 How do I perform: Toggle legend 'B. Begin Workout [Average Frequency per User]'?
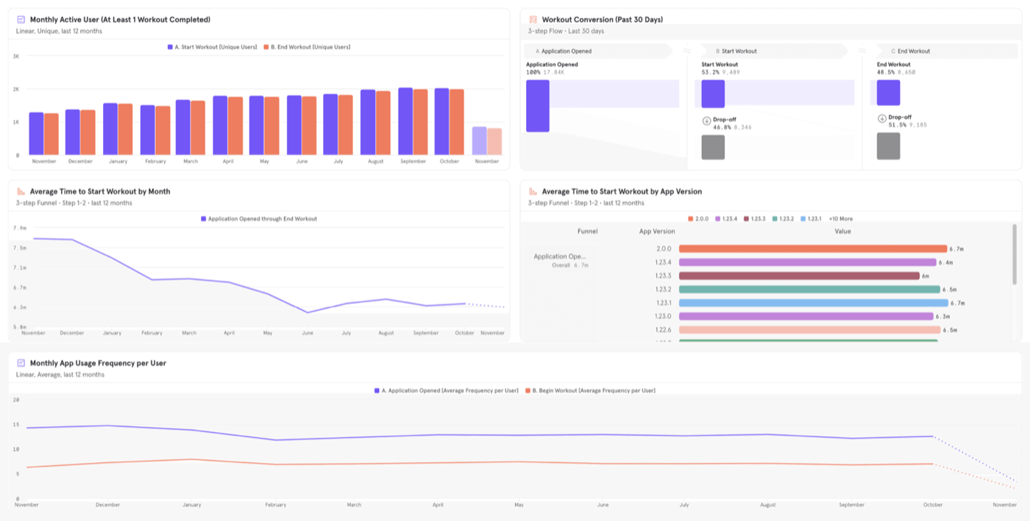pyautogui.click(x=590, y=391)
